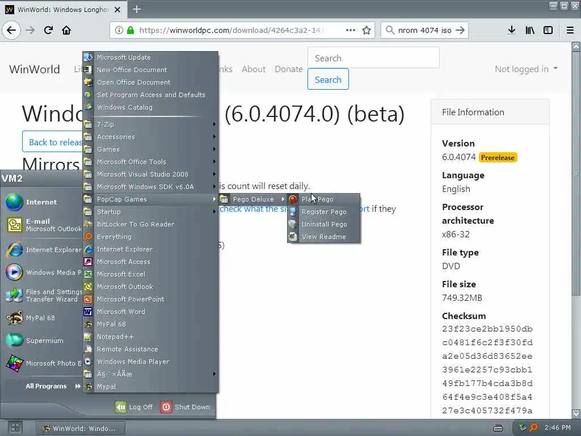
Task: Click the WinWorld taskbar window button
Action: tap(81, 428)
